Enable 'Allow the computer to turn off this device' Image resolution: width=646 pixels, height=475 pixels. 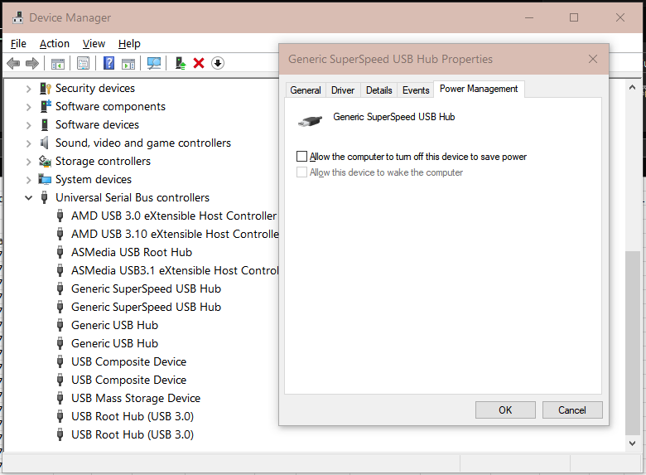(301, 156)
